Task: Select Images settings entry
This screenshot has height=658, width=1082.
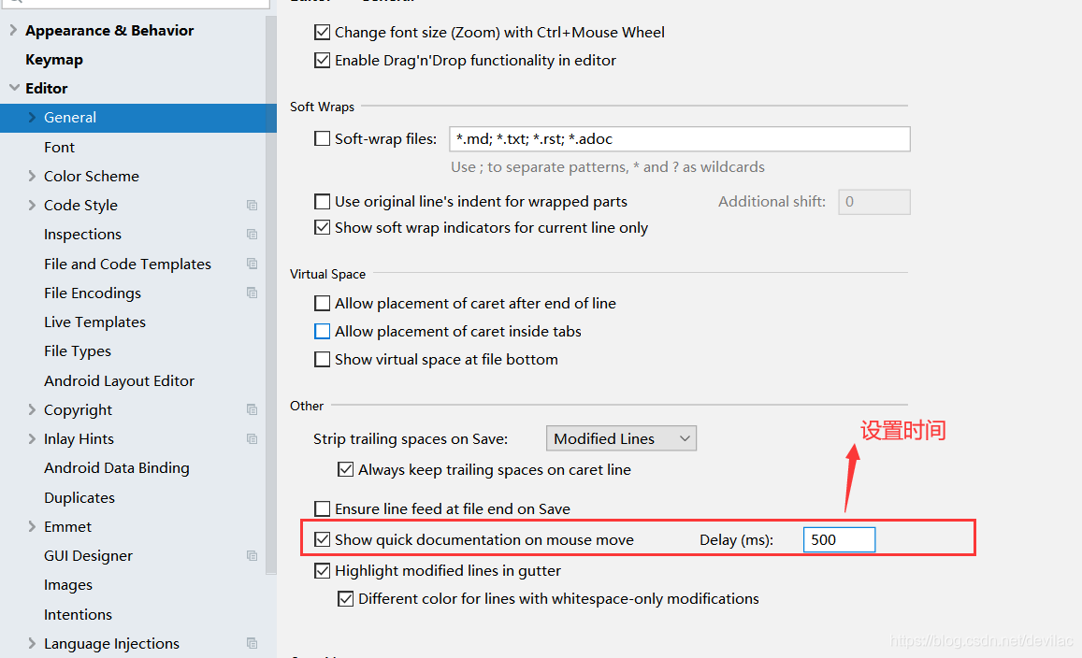Action: (68, 585)
